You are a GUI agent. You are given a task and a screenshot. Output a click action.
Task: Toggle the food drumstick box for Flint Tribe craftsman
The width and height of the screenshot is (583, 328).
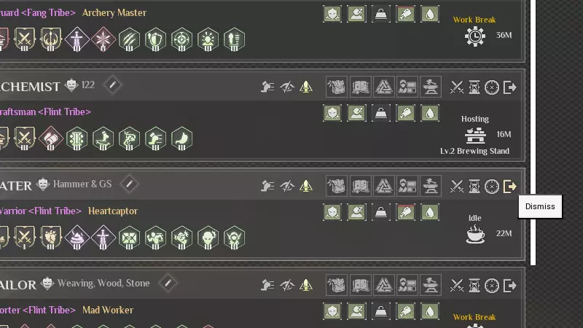click(x=405, y=113)
